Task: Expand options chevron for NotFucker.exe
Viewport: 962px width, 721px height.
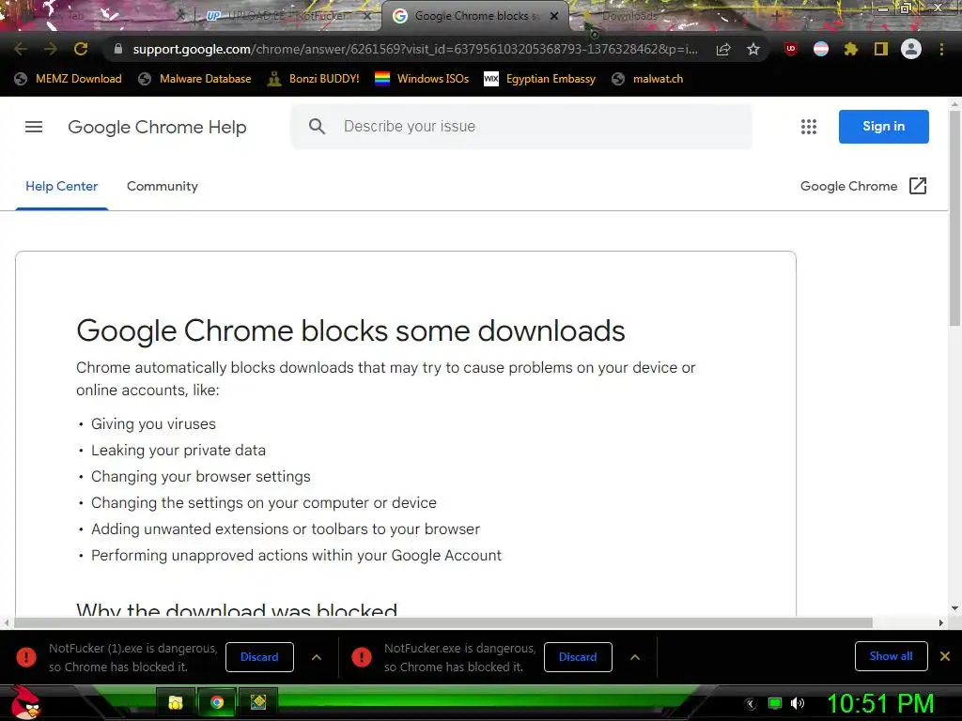Action: tap(635, 657)
